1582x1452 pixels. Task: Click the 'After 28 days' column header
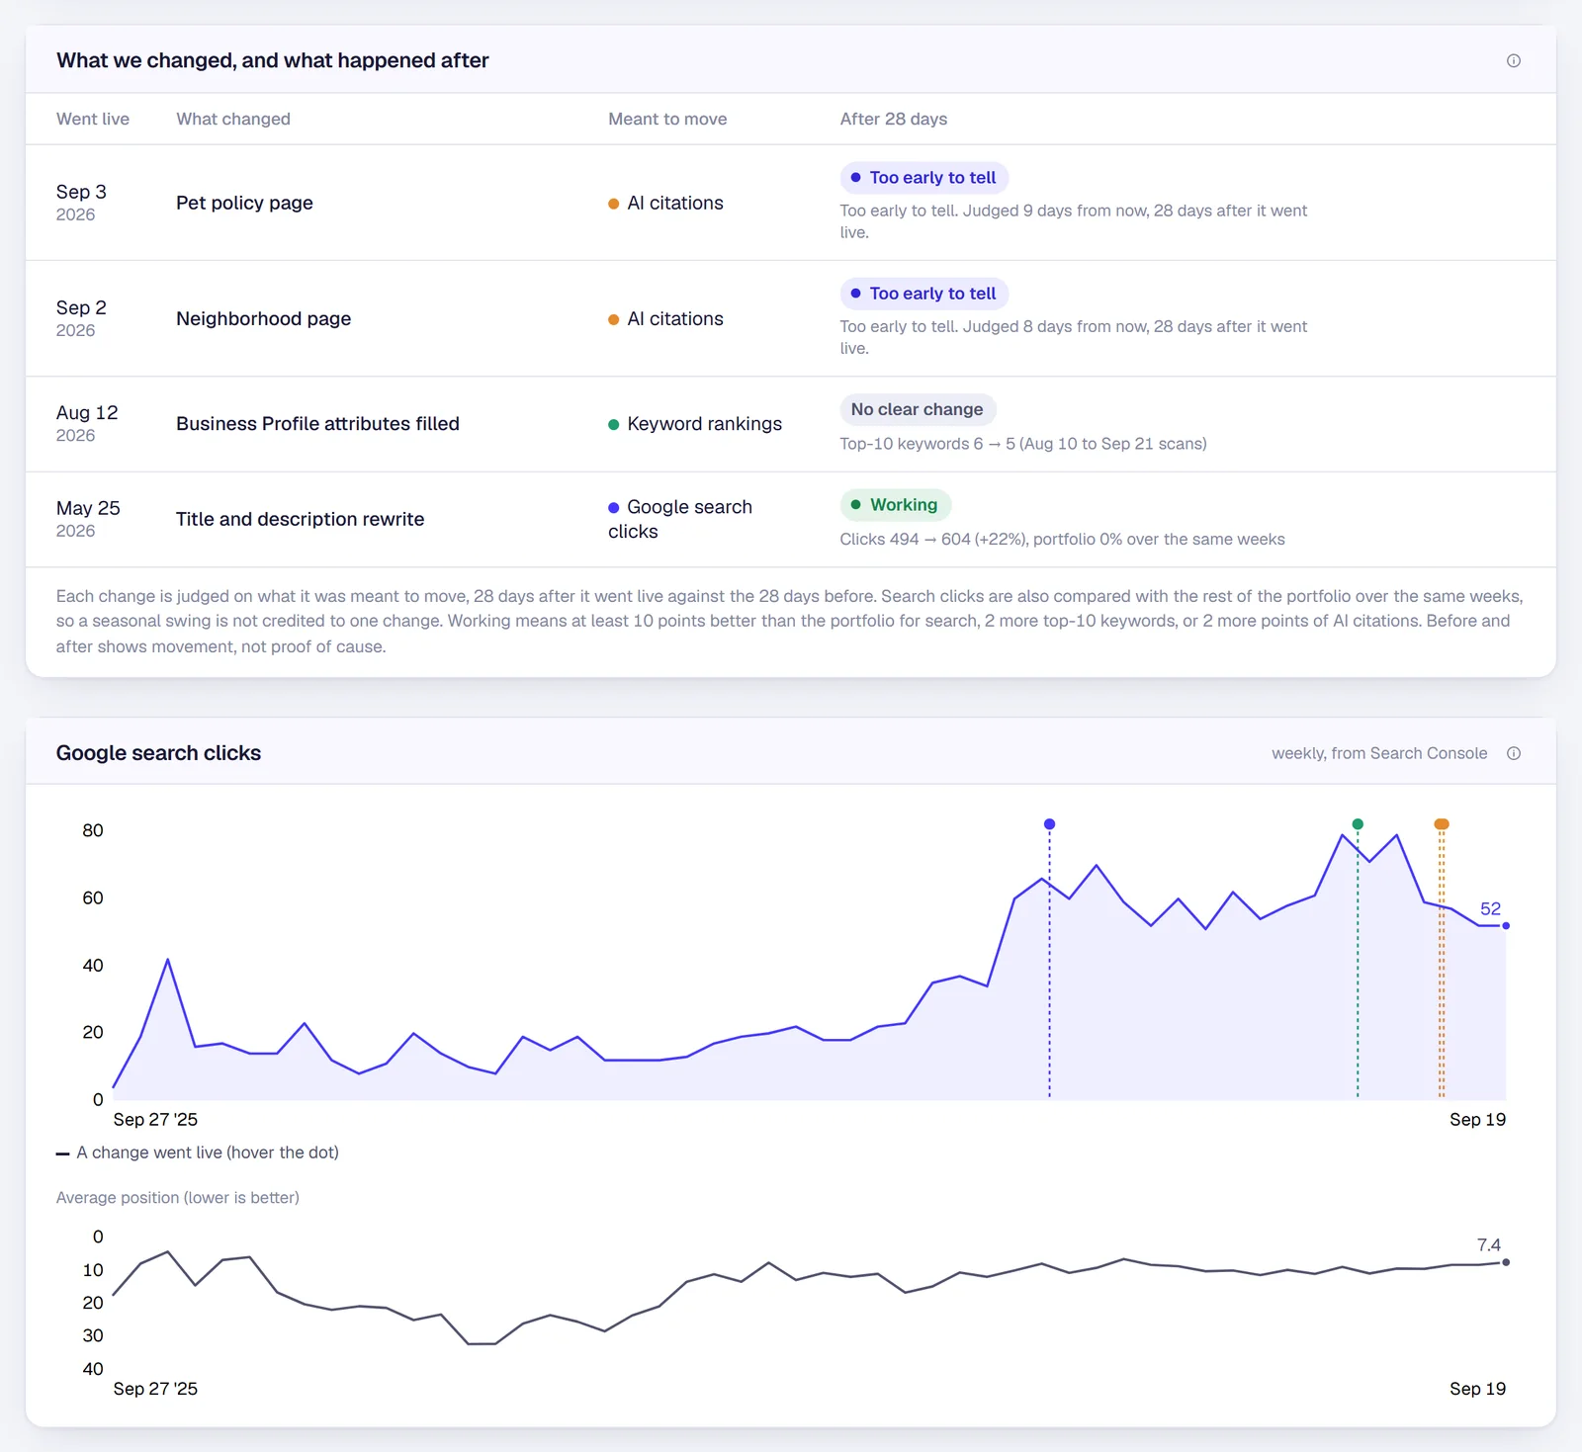pyautogui.click(x=893, y=119)
